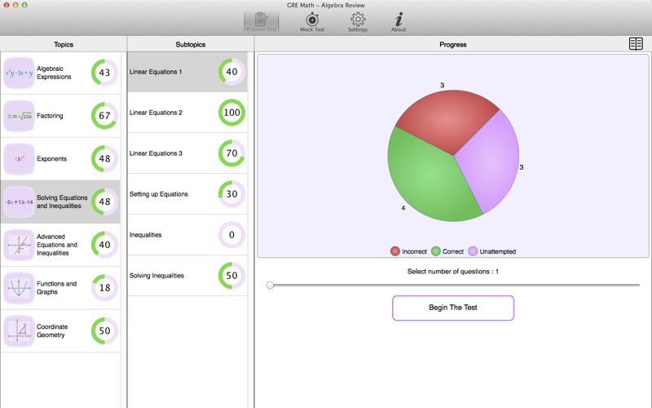Click the 67 progress ring for Factoring

click(104, 115)
